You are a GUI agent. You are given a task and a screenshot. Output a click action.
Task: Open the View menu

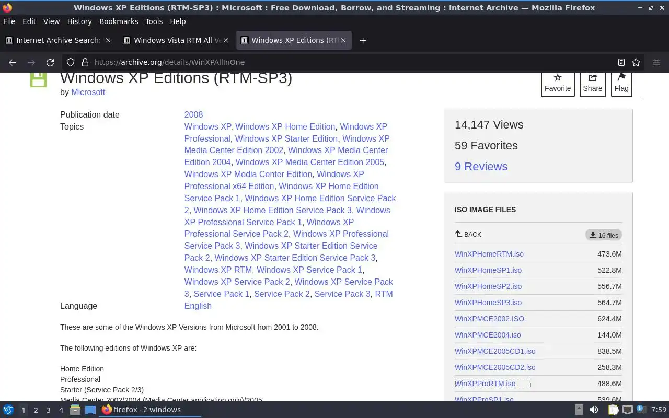click(51, 21)
